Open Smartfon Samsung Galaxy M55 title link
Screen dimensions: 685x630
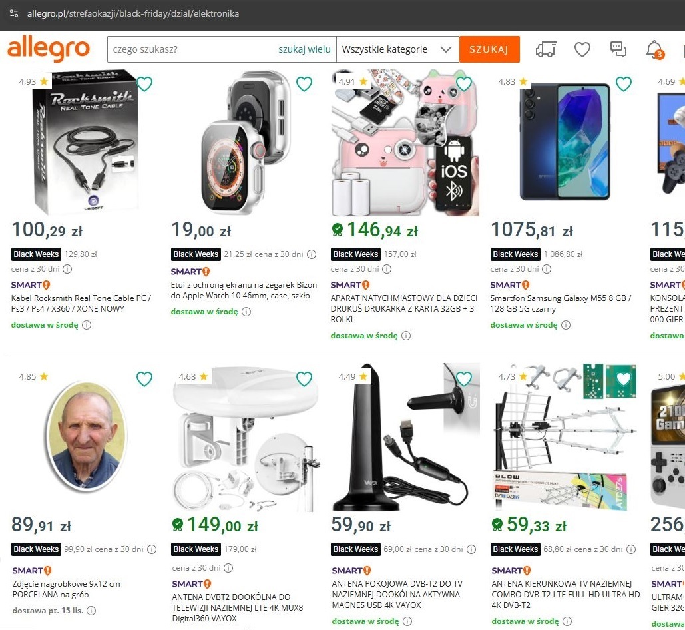(x=561, y=304)
